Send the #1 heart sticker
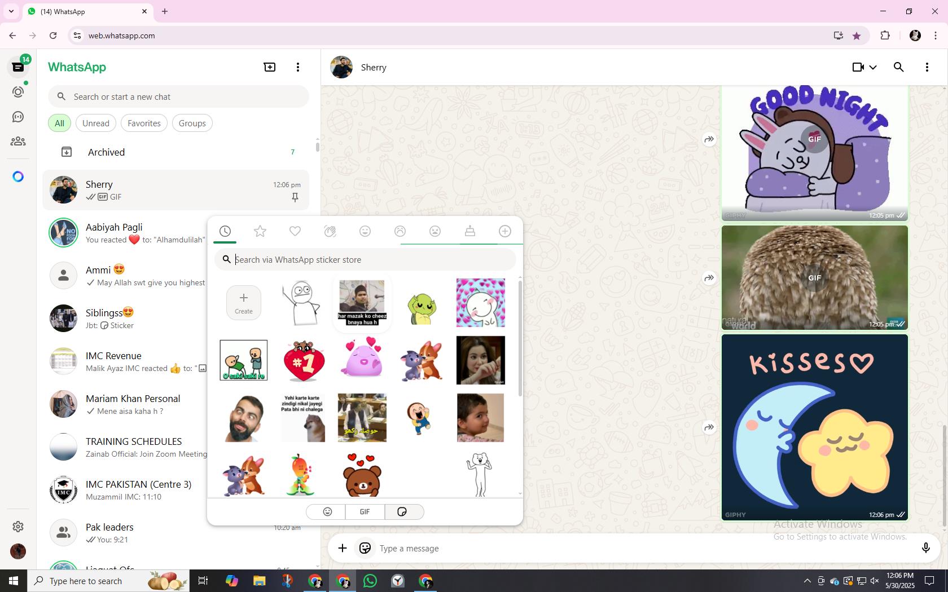Screen dimensions: 948x592 coord(303,361)
